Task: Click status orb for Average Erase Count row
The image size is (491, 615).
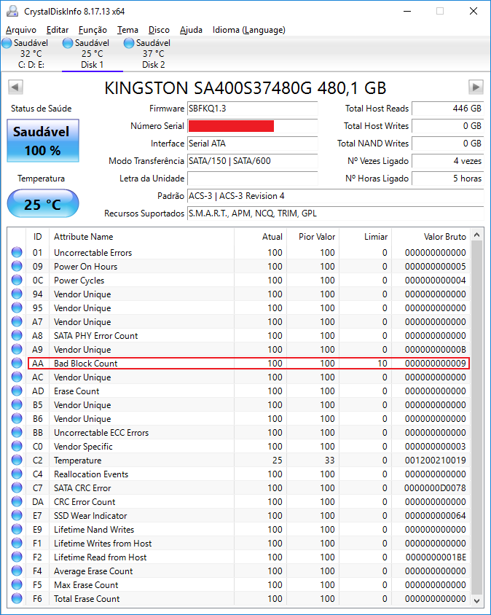Action: click(17, 571)
